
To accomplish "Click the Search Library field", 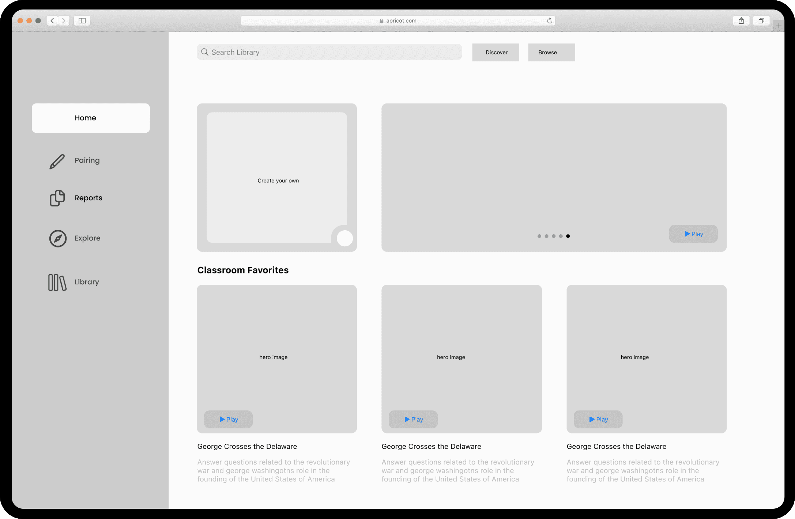I will [329, 52].
